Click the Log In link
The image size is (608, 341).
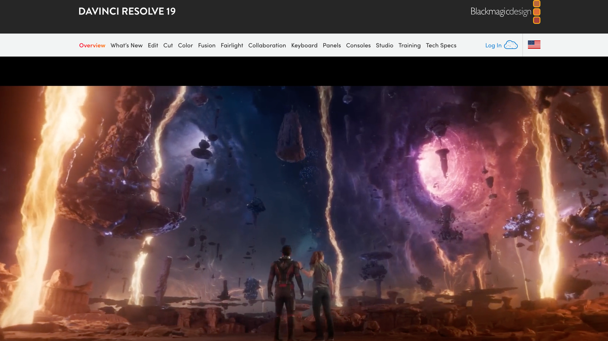click(x=493, y=46)
